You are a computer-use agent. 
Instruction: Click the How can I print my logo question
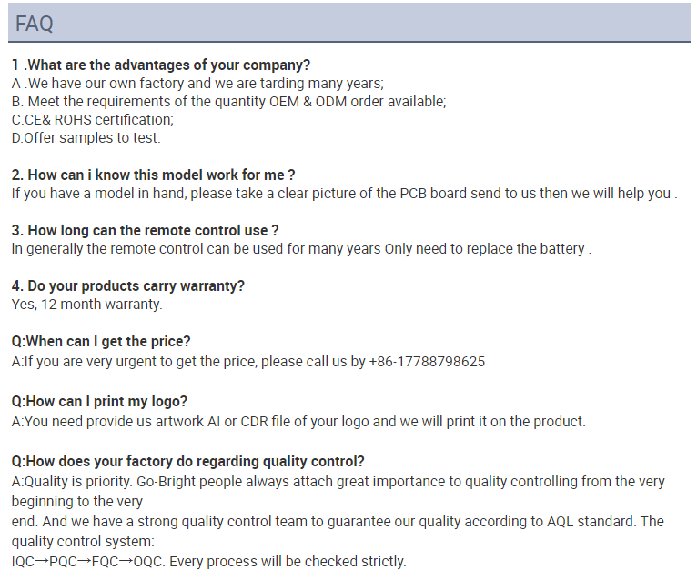click(x=99, y=402)
